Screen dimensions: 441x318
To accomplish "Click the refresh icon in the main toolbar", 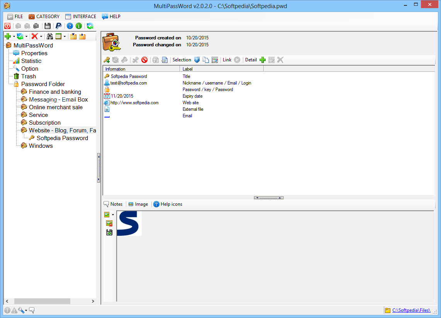I will [x=90, y=26].
